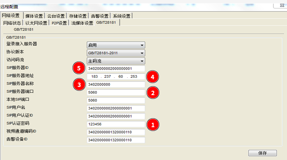Click the 视频通道编码ID input field
Viewport: 287px width, 160px height.
click(116, 132)
